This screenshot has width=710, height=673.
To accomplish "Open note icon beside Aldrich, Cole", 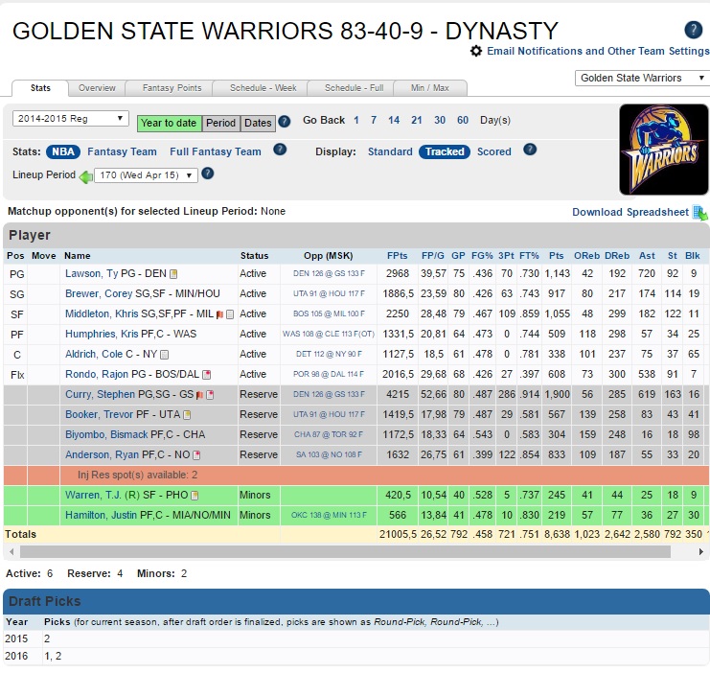I will [165, 355].
